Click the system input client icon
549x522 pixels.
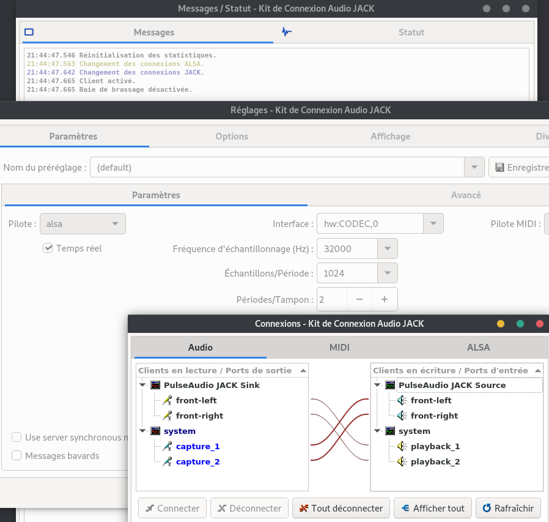[x=390, y=431]
